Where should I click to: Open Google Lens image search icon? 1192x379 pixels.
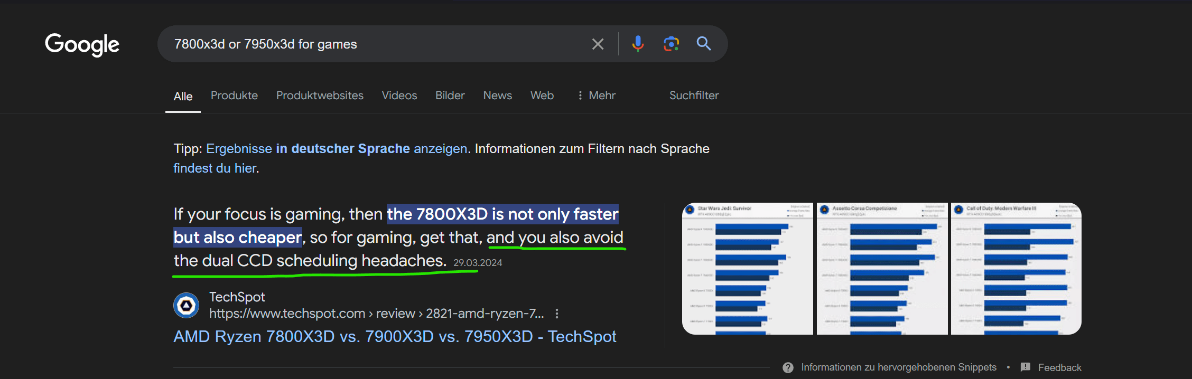(671, 44)
